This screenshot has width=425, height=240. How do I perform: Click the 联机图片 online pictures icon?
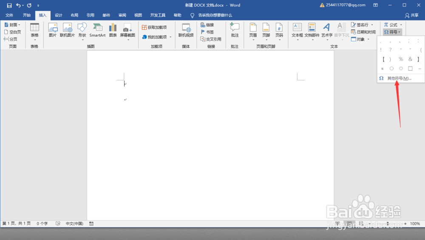tap(67, 30)
